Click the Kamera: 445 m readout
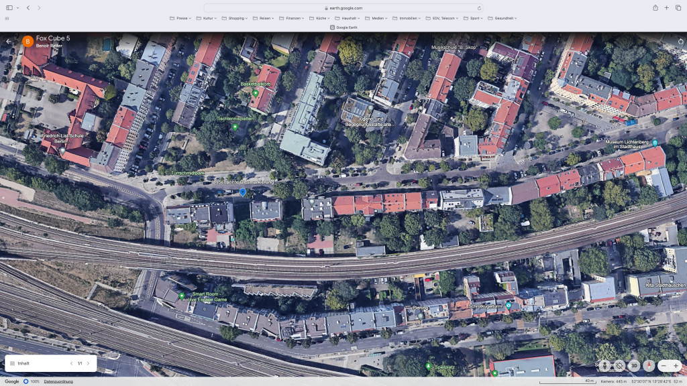 pos(614,381)
